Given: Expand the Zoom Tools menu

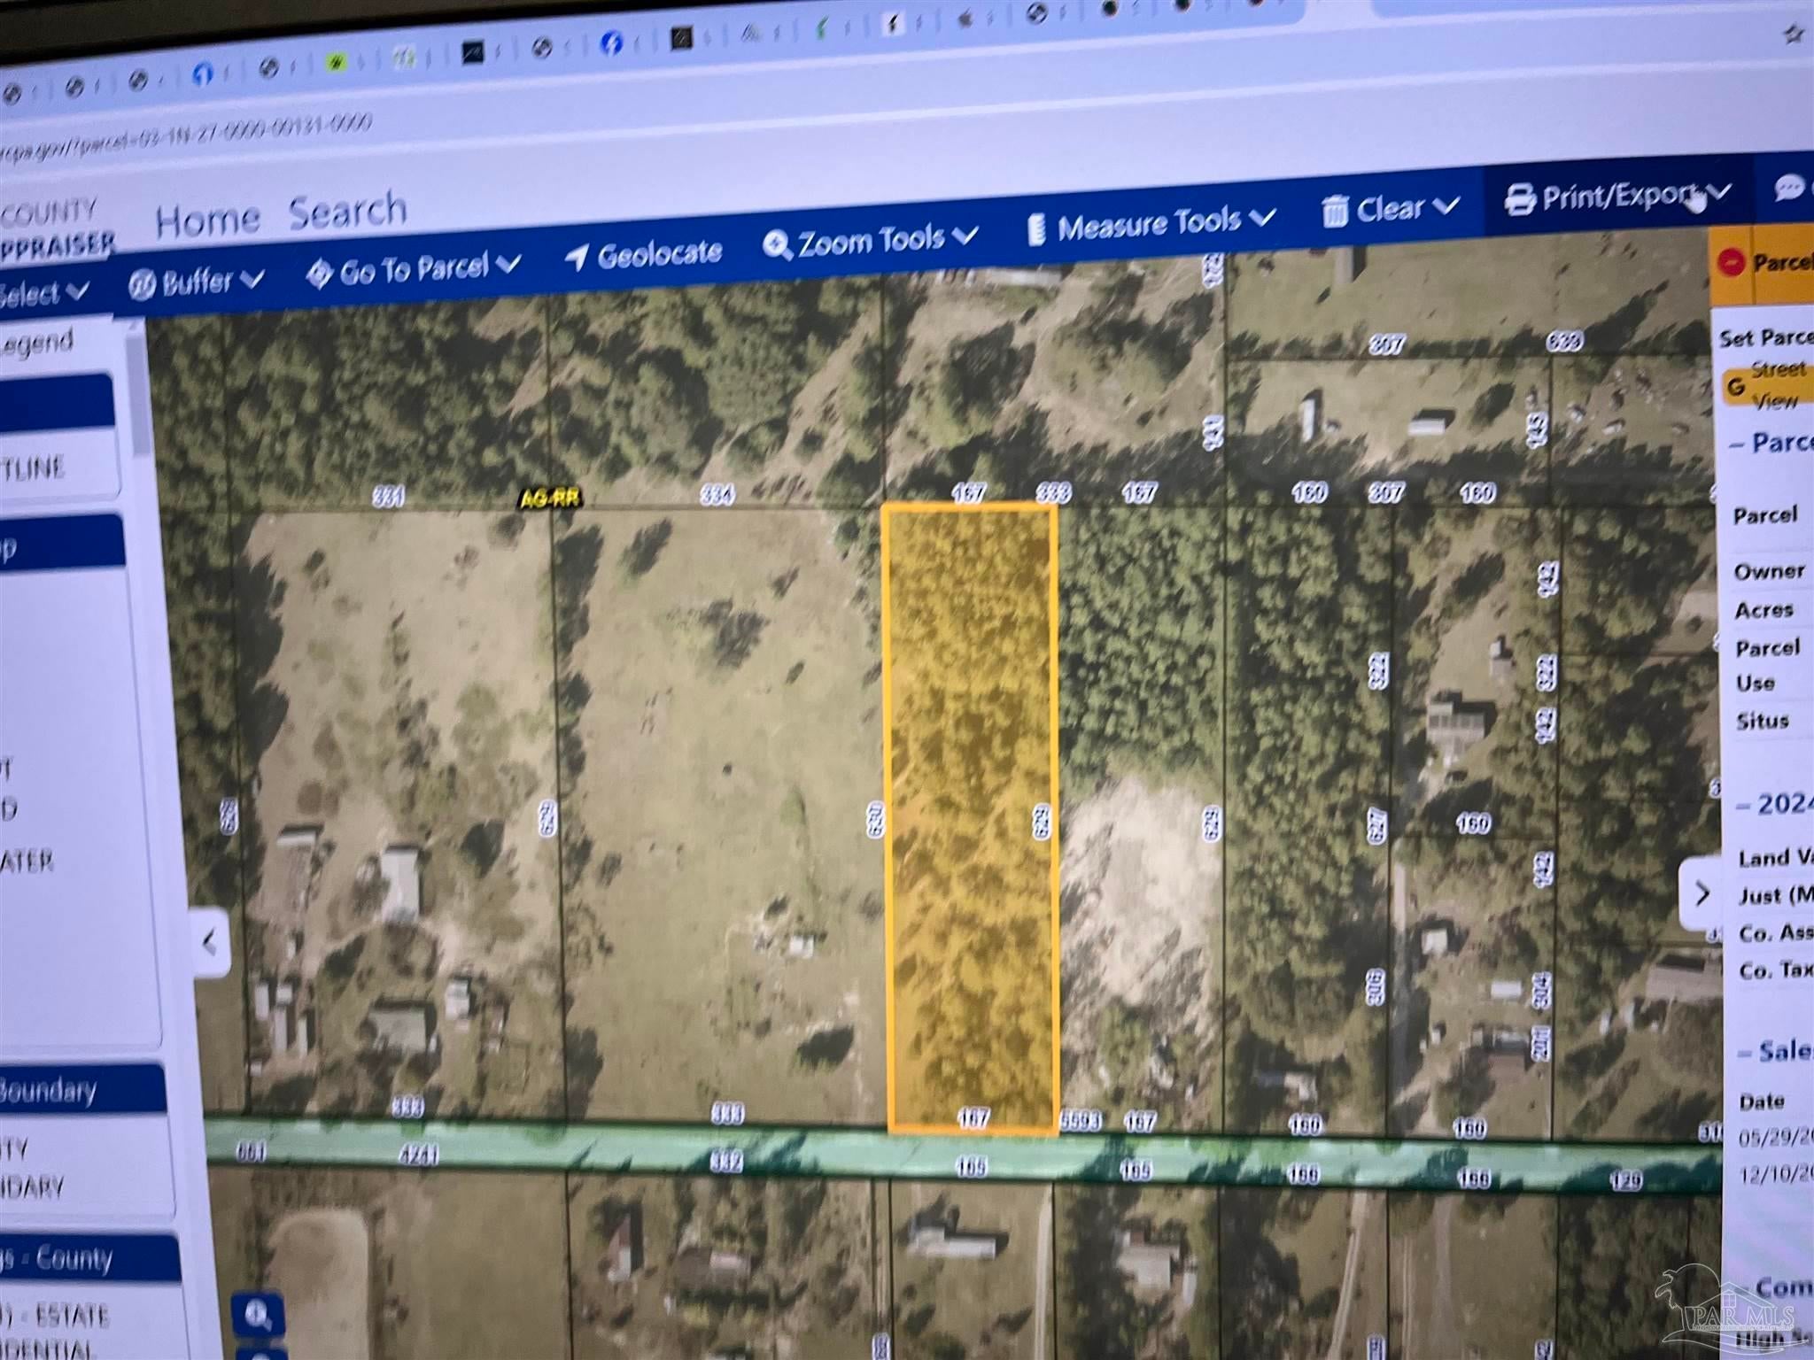Looking at the screenshot, I should coord(871,241).
